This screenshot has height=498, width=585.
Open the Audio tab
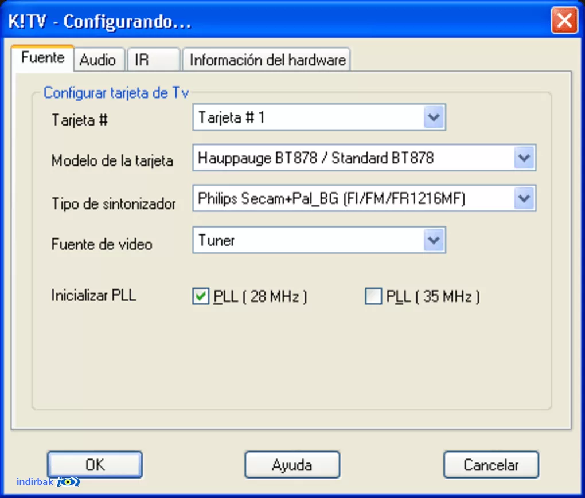coord(99,60)
